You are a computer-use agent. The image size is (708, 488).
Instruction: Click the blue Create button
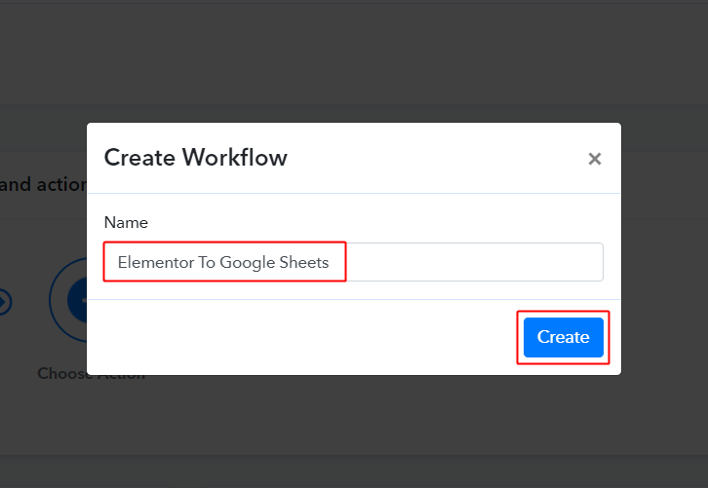563,337
